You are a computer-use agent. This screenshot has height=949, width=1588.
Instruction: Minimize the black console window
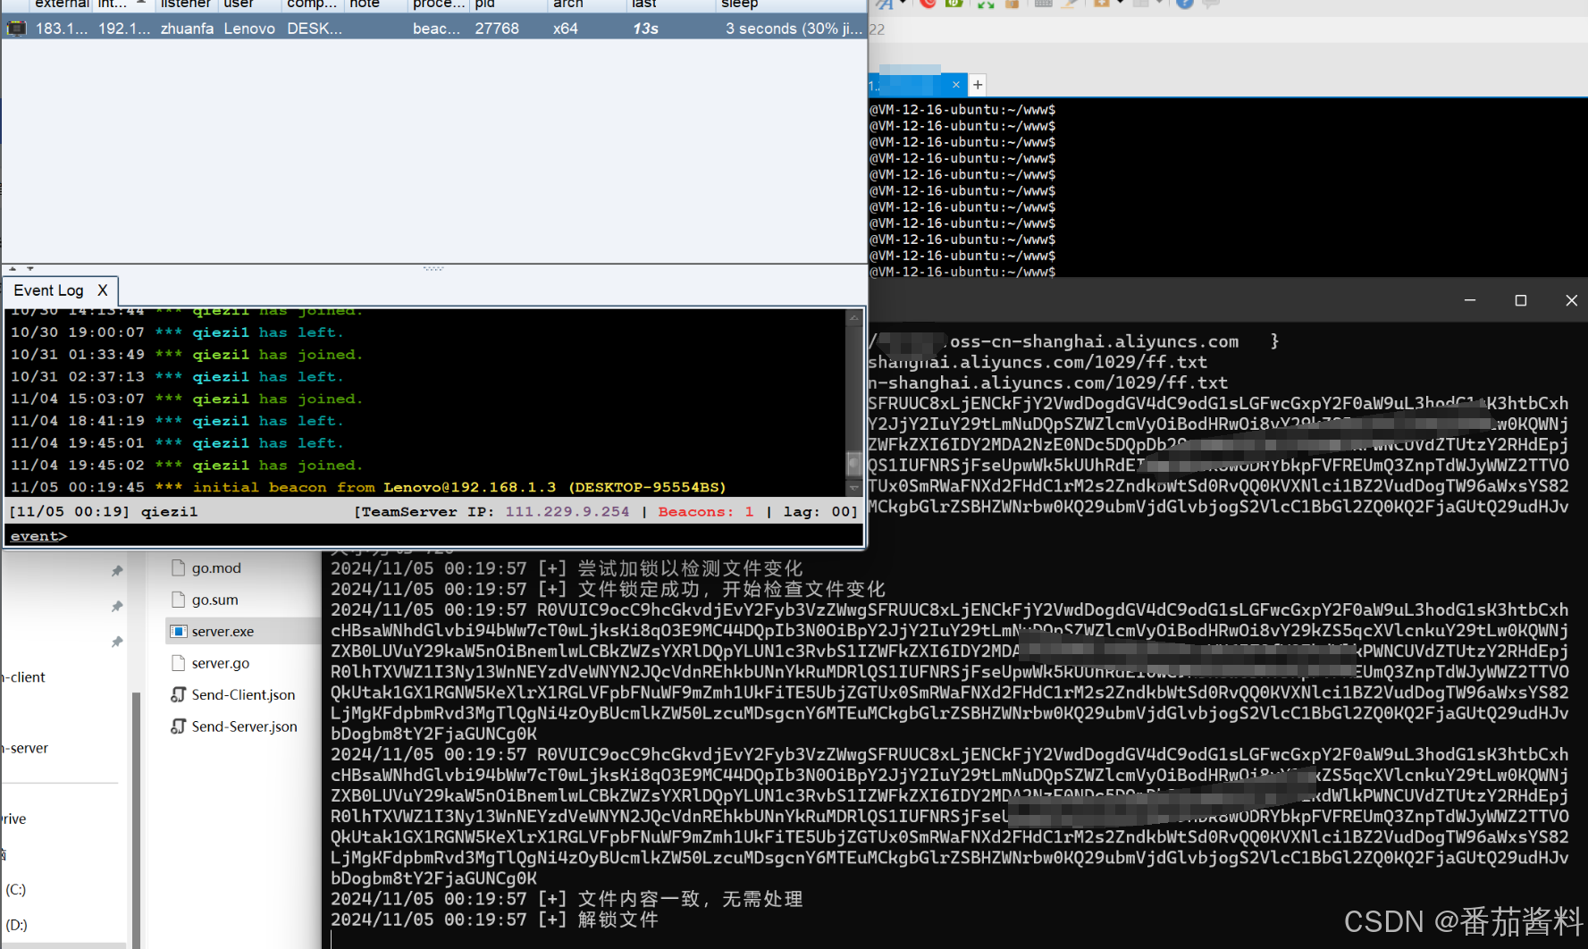pyautogui.click(x=1470, y=300)
